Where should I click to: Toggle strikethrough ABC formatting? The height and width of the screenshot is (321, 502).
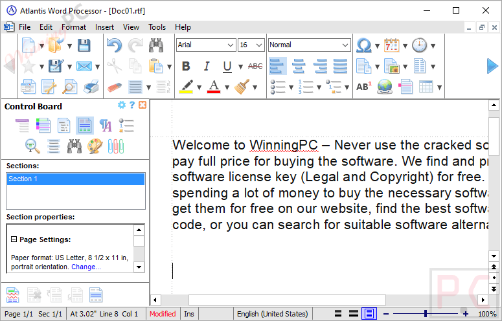[255, 66]
